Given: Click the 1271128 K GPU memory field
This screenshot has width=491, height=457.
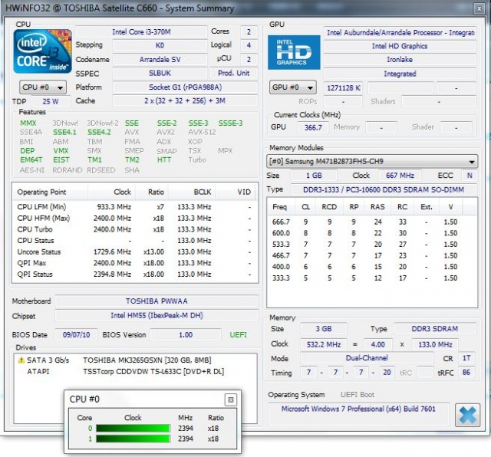Looking at the screenshot, I should (343, 88).
